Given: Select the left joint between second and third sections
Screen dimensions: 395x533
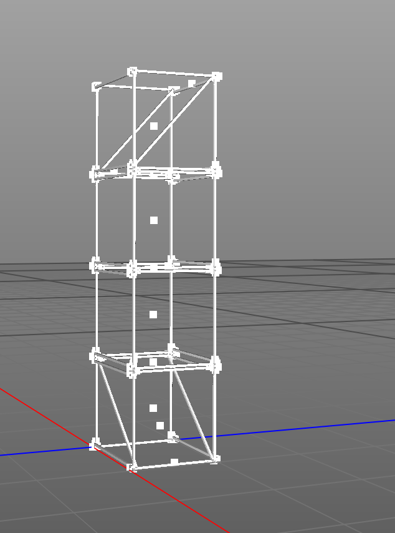Looking at the screenshot, I should pyautogui.click(x=96, y=266).
